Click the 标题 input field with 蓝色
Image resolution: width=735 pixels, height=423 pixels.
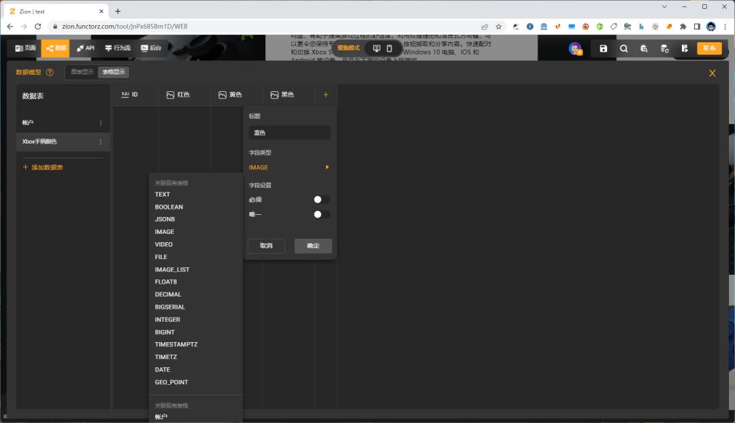click(289, 133)
